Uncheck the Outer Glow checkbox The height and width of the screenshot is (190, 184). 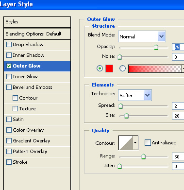click(9, 66)
